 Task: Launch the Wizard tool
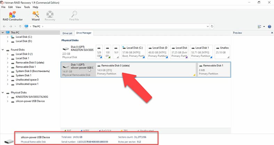point(35,16)
